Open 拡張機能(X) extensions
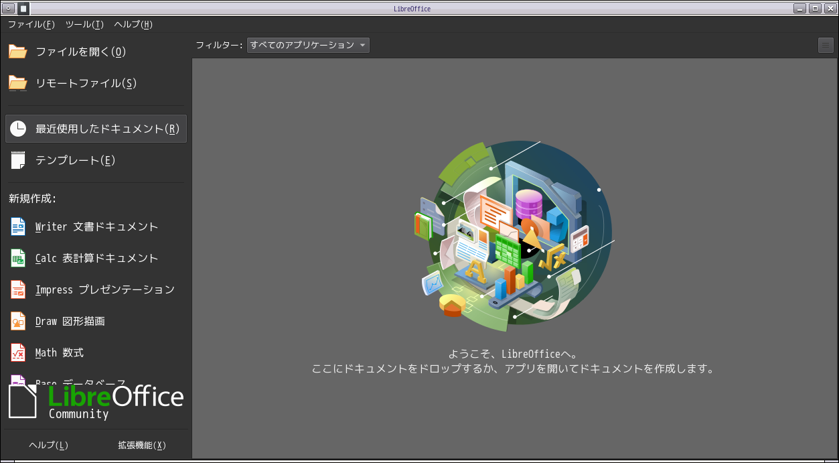Screen dimensions: 839x463 point(142,445)
